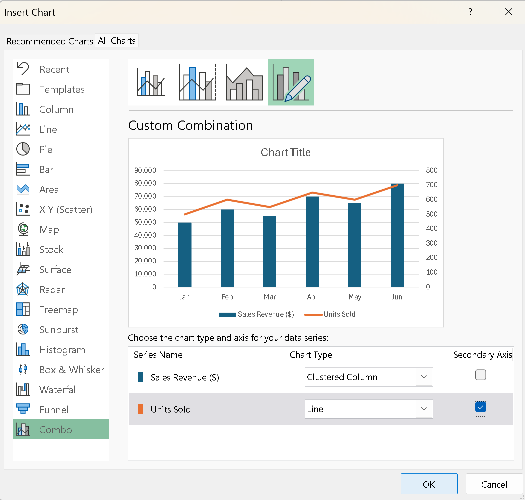The image size is (525, 500).
Task: Click OK to insert the chart
Action: (429, 484)
